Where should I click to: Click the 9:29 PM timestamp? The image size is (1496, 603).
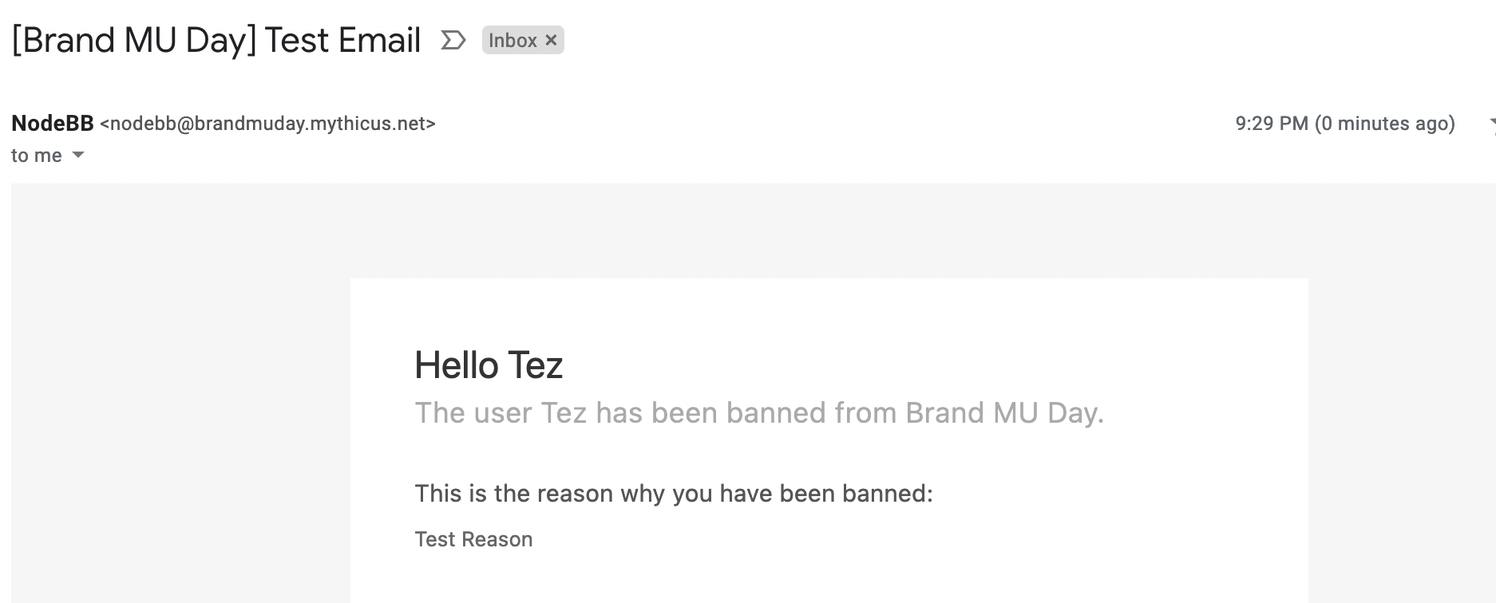pyautogui.click(x=1271, y=124)
